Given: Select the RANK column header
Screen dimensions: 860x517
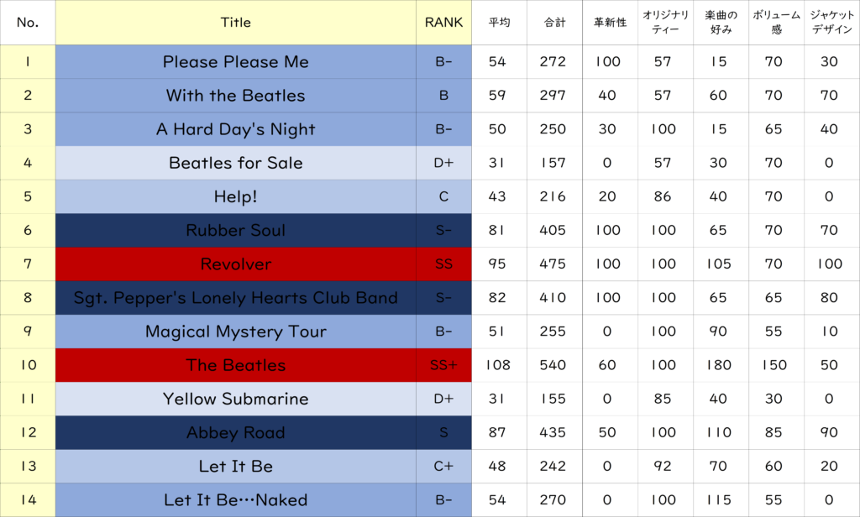Looking at the screenshot, I should (443, 23).
